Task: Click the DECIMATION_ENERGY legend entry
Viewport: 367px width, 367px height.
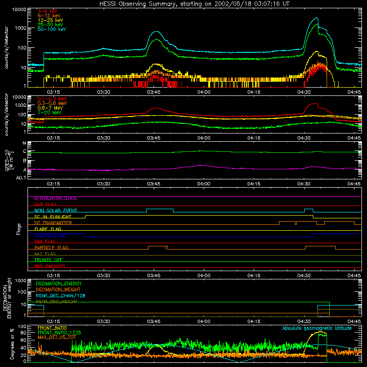Action: 59,284
